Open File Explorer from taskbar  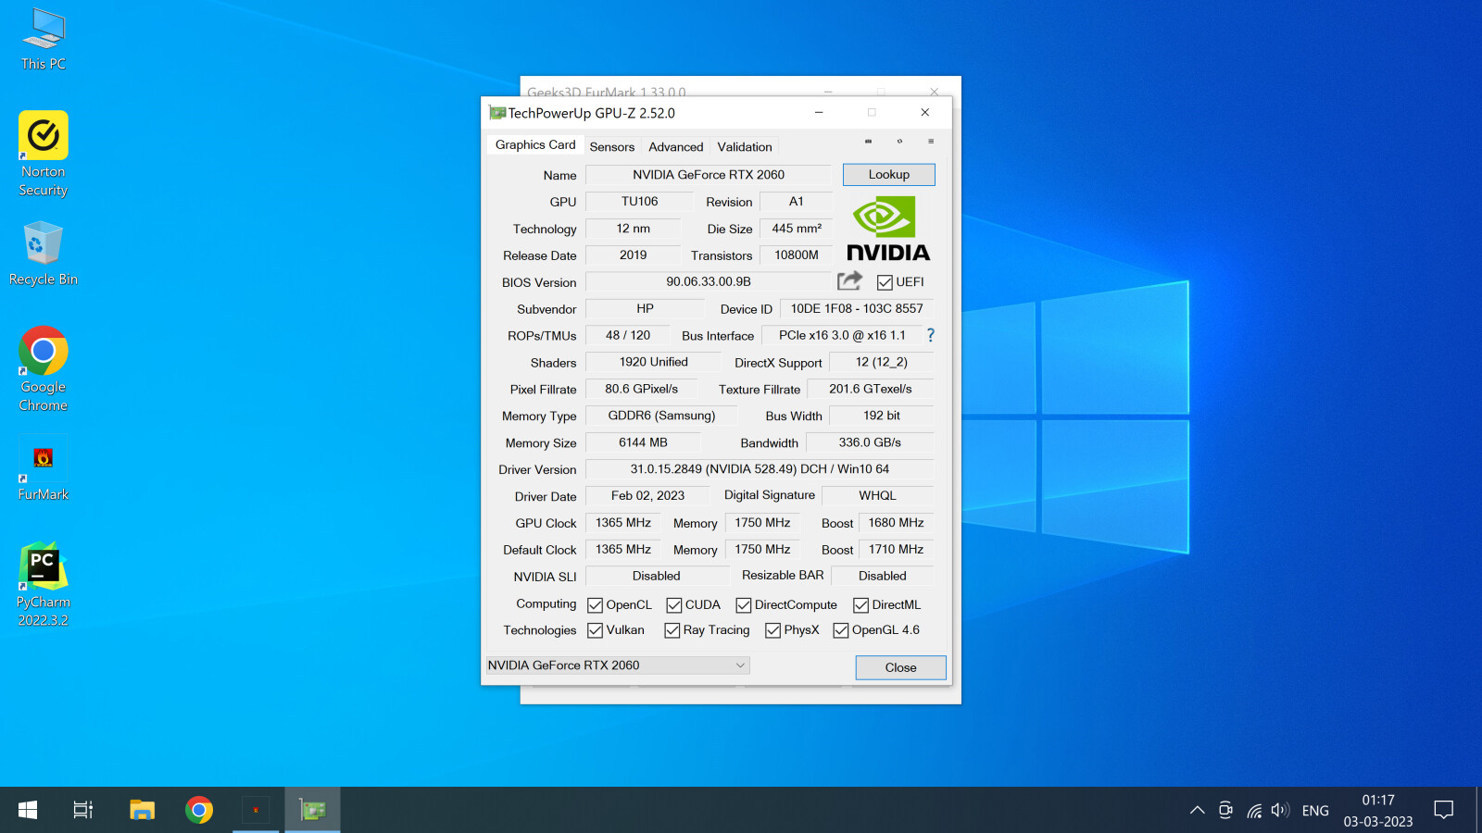coord(142,810)
